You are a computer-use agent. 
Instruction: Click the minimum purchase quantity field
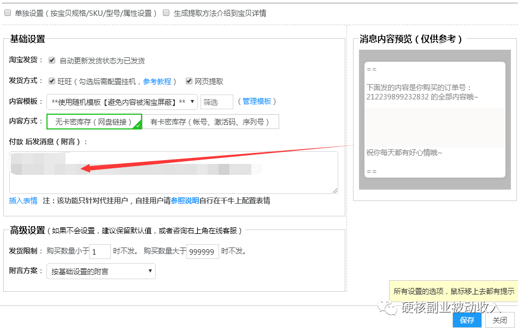pos(100,252)
